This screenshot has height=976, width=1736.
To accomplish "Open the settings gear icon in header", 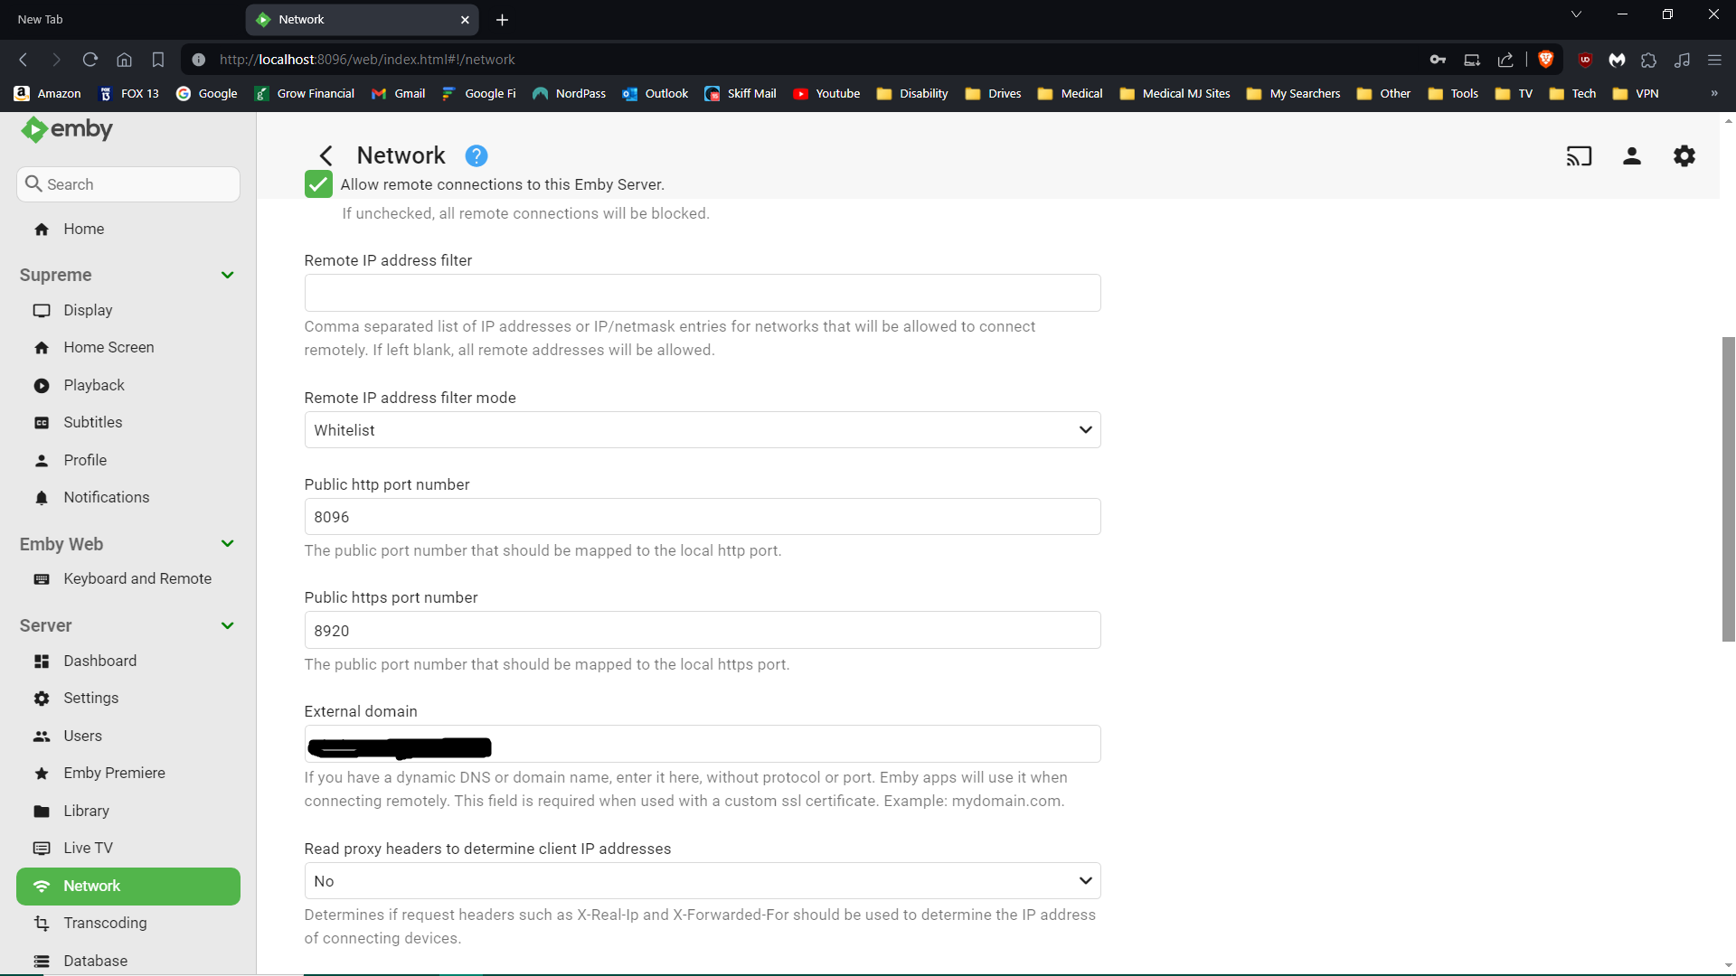I will (1684, 156).
